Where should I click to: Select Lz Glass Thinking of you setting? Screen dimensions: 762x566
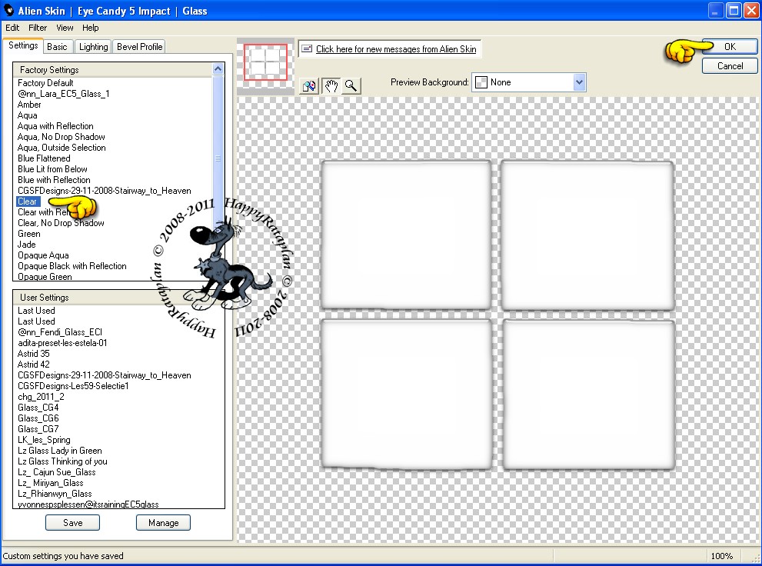[x=62, y=461]
